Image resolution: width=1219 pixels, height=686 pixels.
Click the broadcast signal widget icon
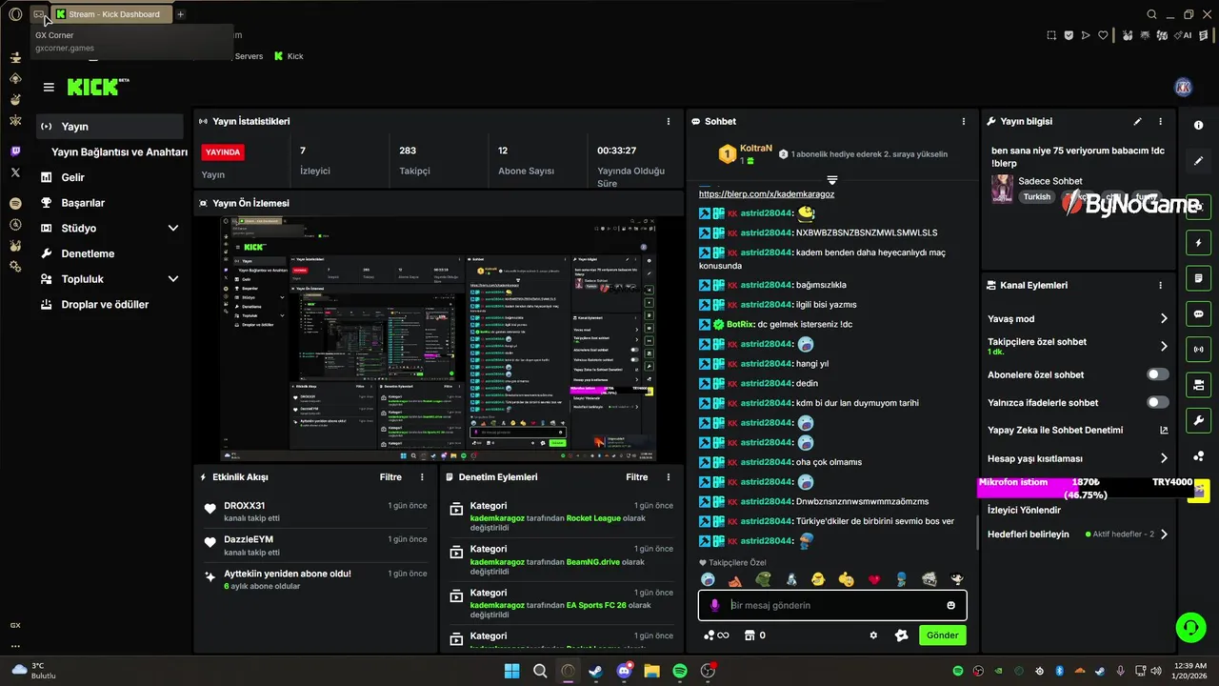(x=1198, y=350)
